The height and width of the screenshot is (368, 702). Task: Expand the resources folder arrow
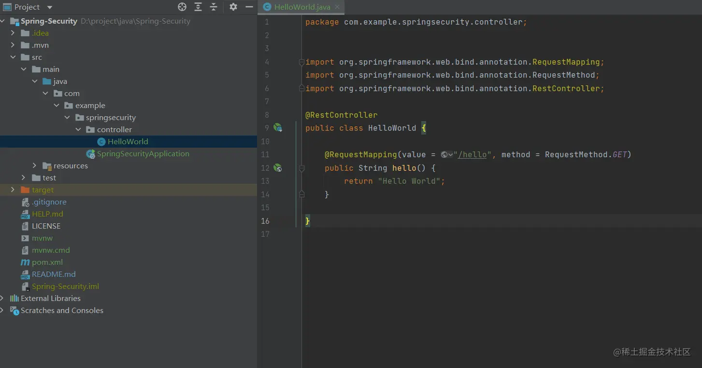35,166
